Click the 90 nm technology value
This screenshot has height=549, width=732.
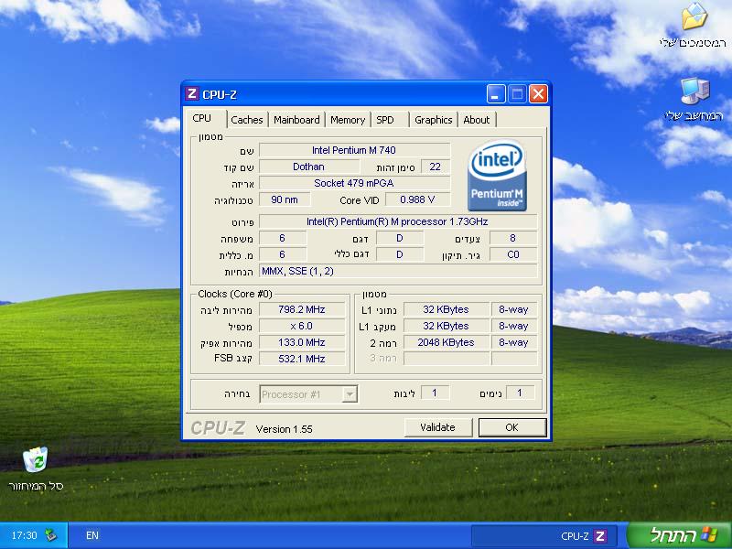click(x=285, y=199)
